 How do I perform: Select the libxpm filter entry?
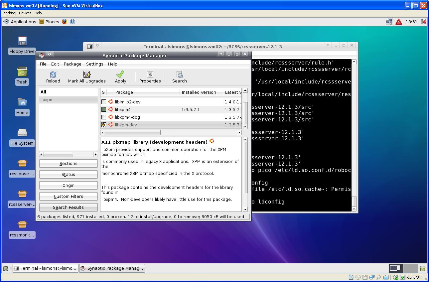tap(69, 99)
